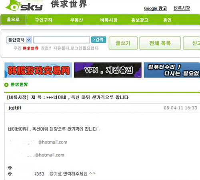Viewport: 200px width, 180px height.
Task: Click the 韩服游戏交易网 banner
Action: tap(38, 70)
